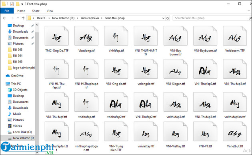Select the VNI-Baybuom.ttf font icon

[x=205, y=36]
